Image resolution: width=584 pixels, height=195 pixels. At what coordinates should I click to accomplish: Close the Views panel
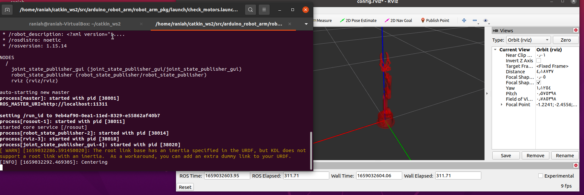click(576, 30)
